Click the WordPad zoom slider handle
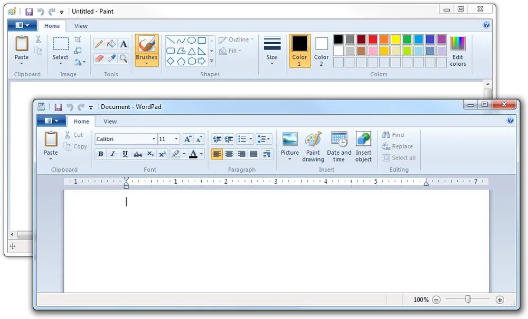528x319 pixels. point(468,299)
